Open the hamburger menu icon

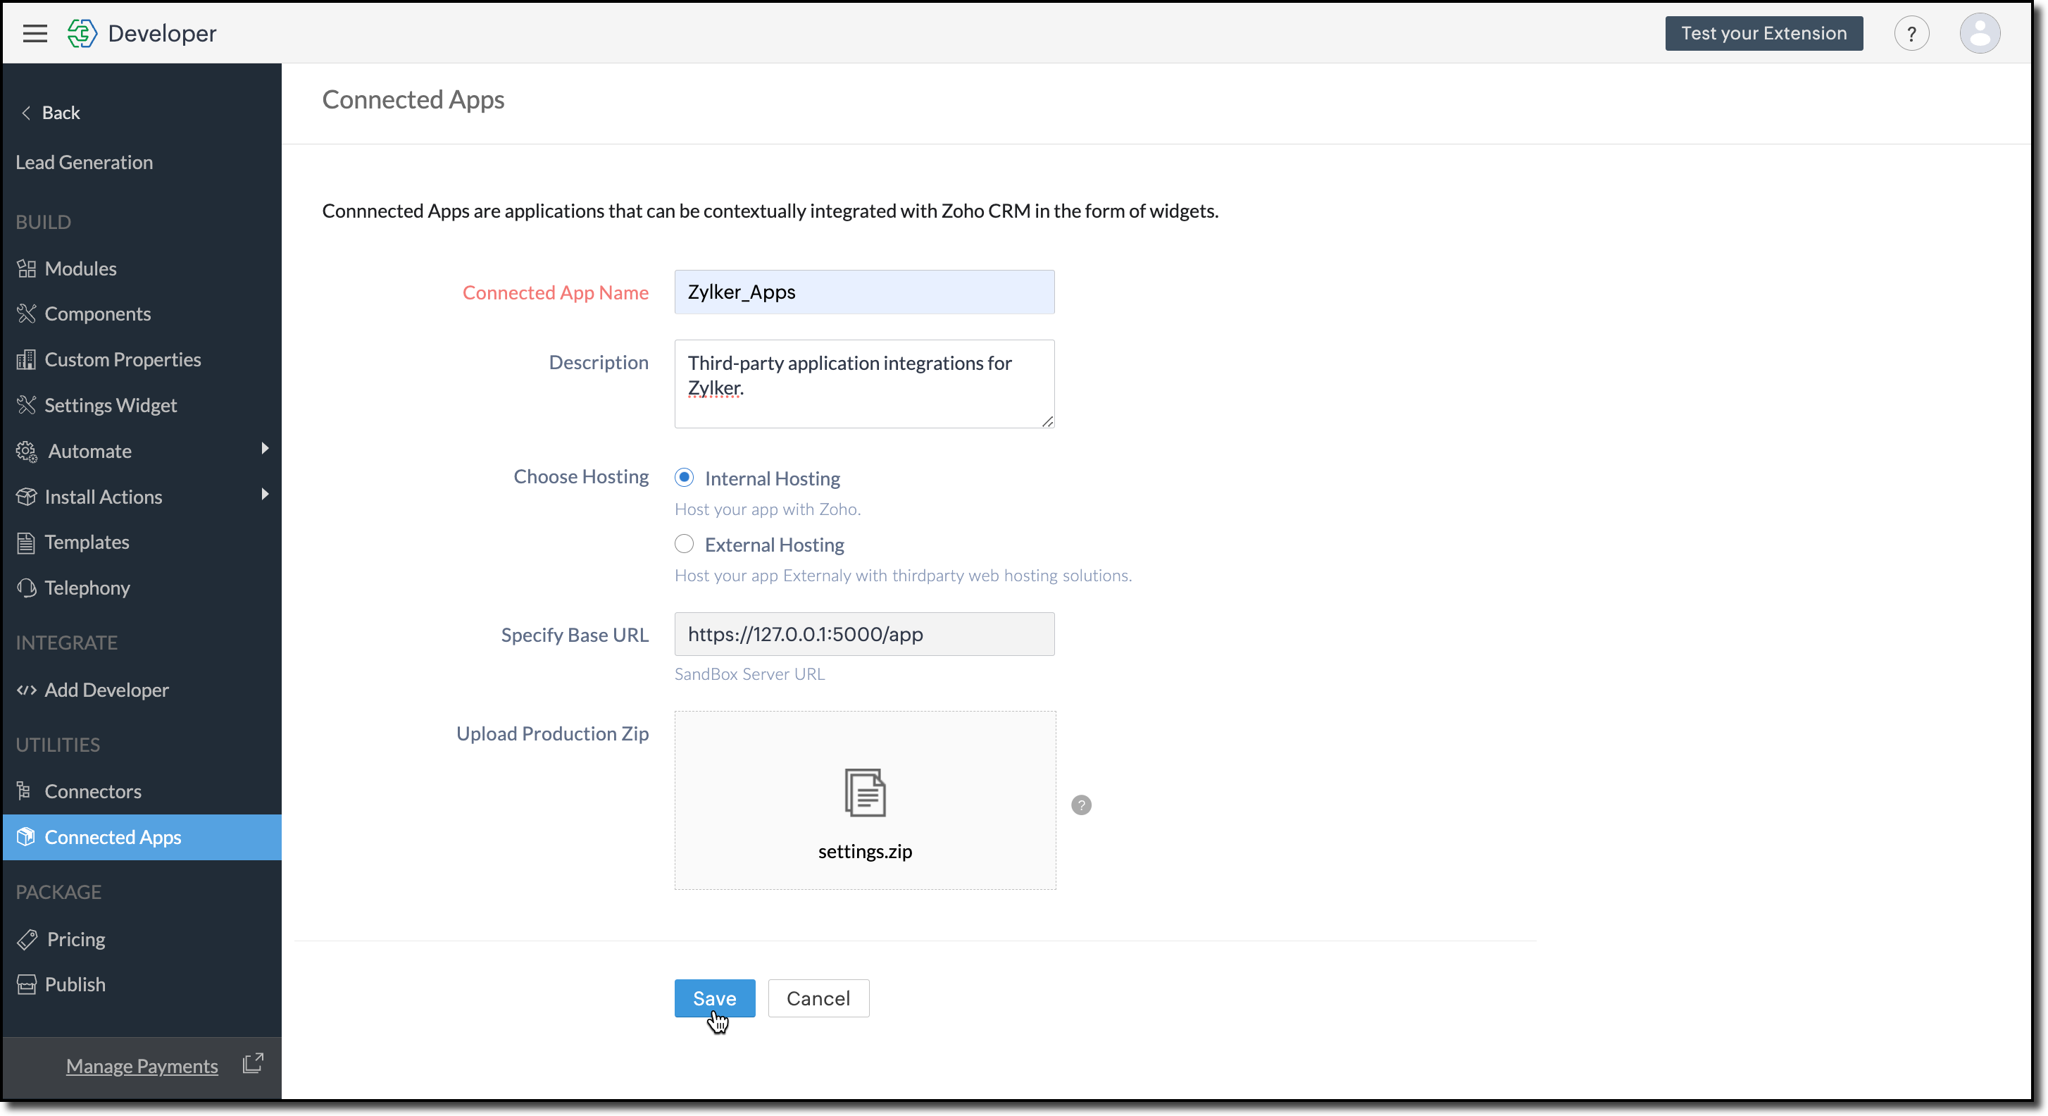pos(35,33)
